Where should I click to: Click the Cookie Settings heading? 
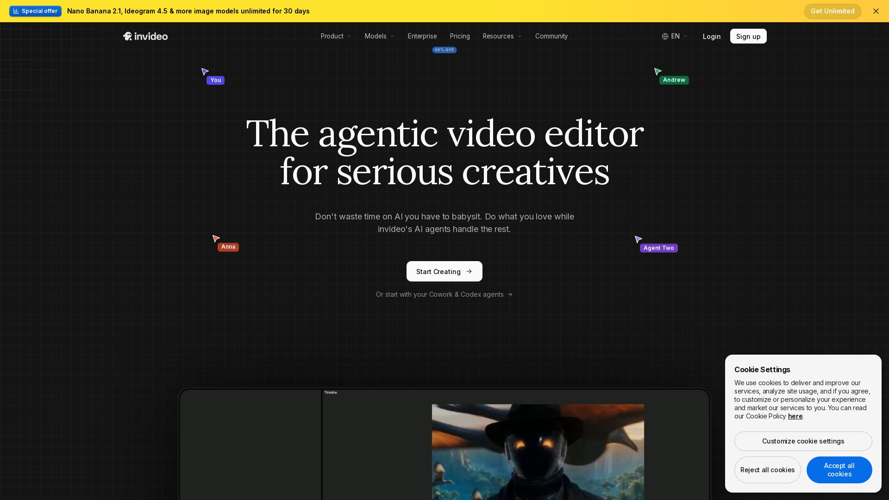762,369
